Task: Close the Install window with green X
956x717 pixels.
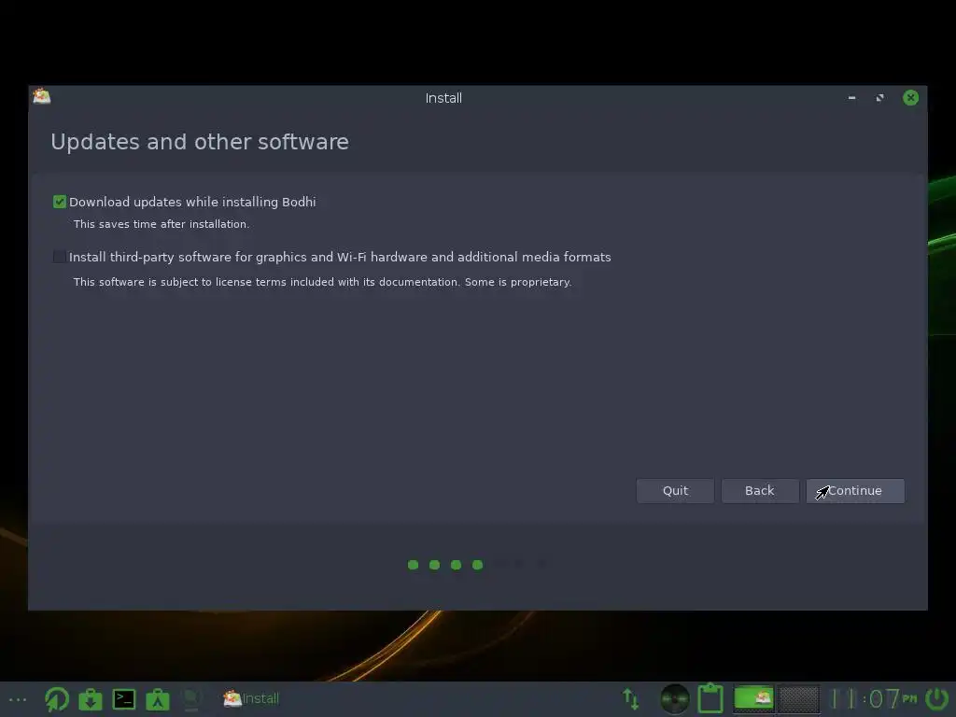Action: coord(910,97)
